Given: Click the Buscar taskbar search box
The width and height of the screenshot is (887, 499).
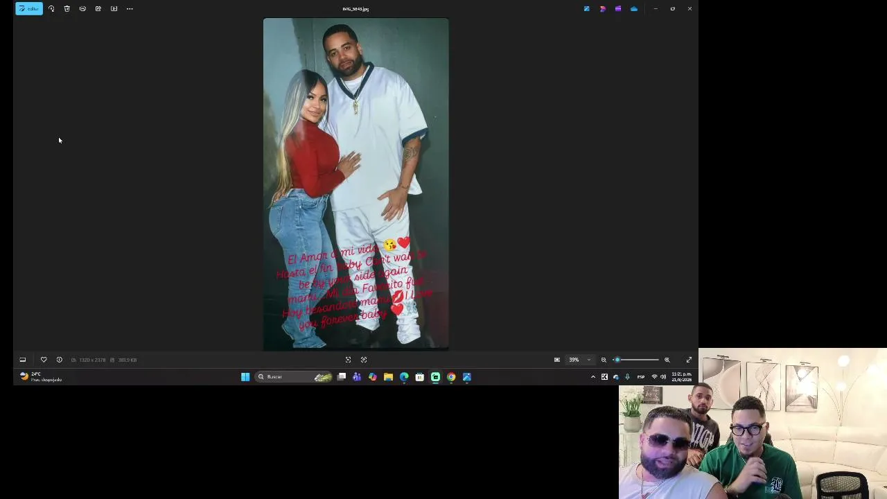Looking at the screenshot, I should point(295,377).
